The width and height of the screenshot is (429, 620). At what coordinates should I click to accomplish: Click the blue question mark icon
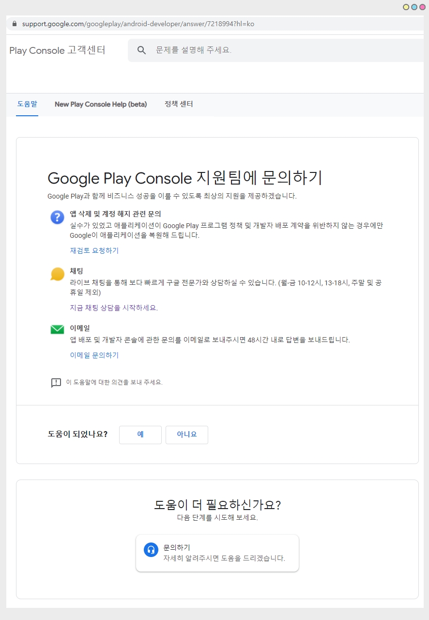(x=57, y=217)
